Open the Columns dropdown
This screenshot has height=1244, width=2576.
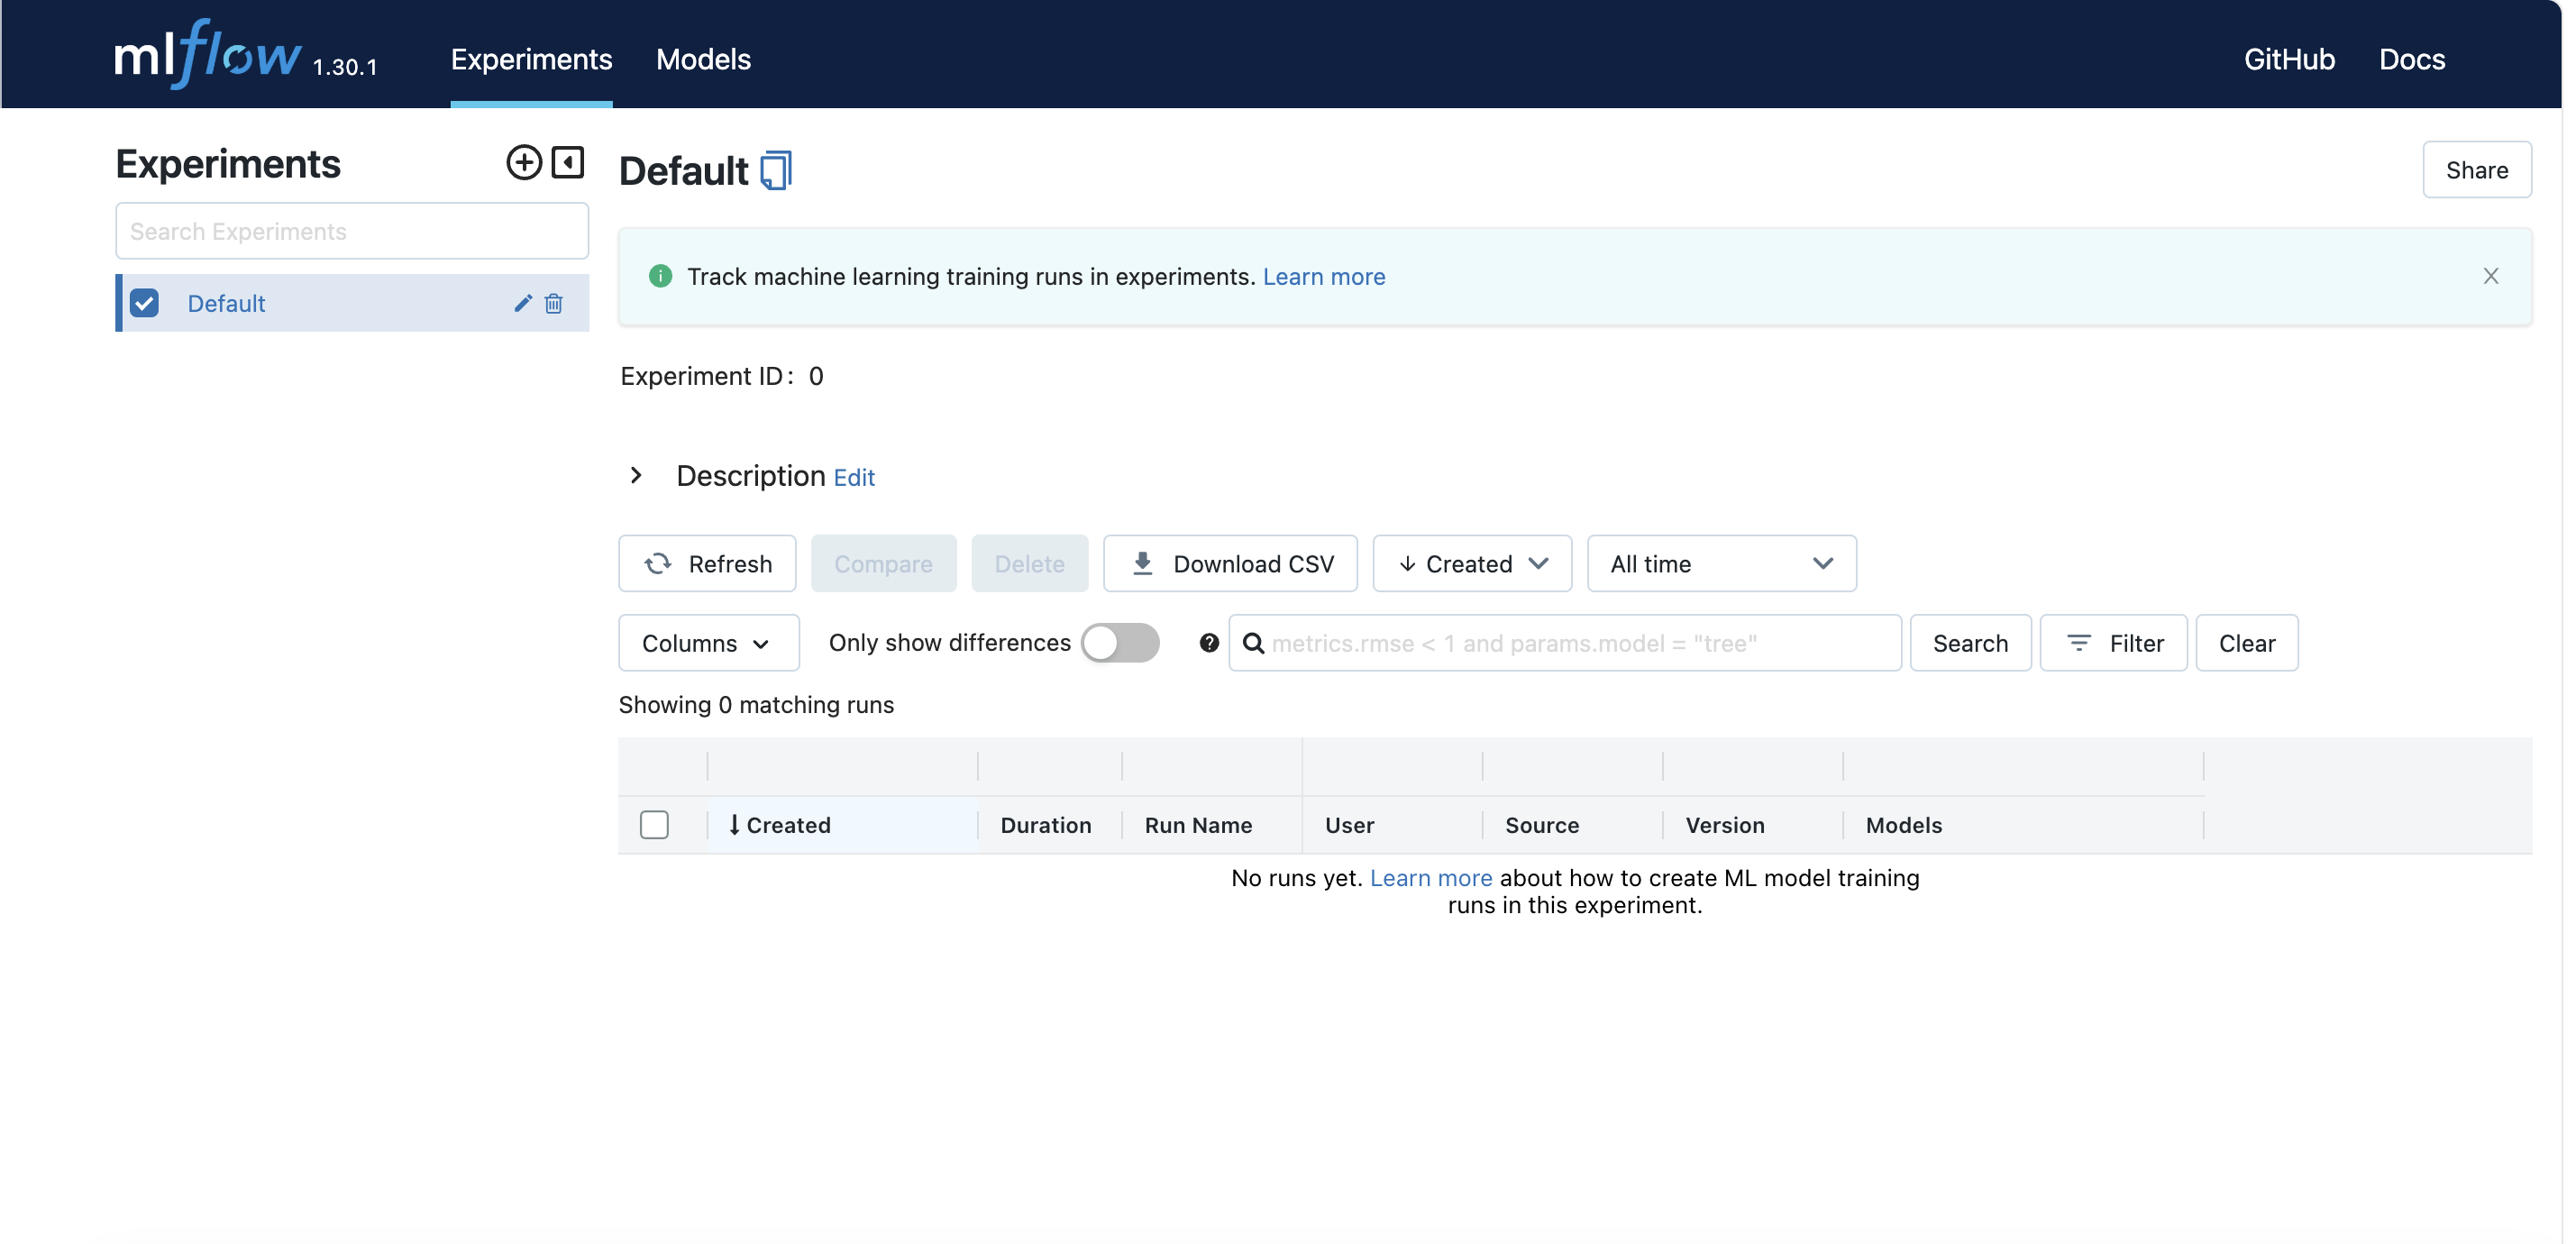coord(708,643)
